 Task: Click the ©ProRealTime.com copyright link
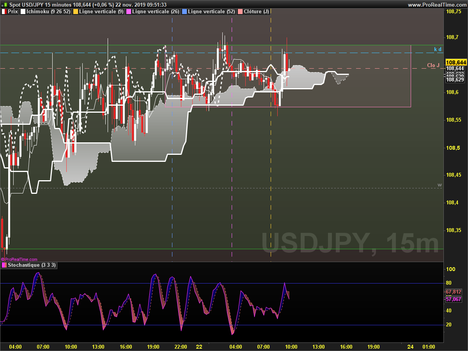(19, 259)
